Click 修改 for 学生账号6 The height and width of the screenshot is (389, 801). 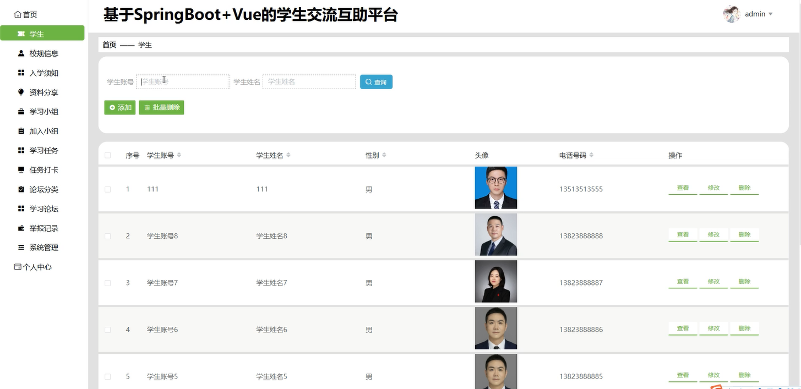714,329
